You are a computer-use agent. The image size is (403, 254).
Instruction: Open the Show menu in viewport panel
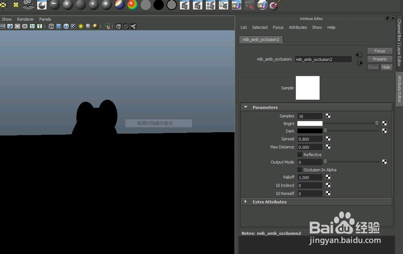pos(7,19)
